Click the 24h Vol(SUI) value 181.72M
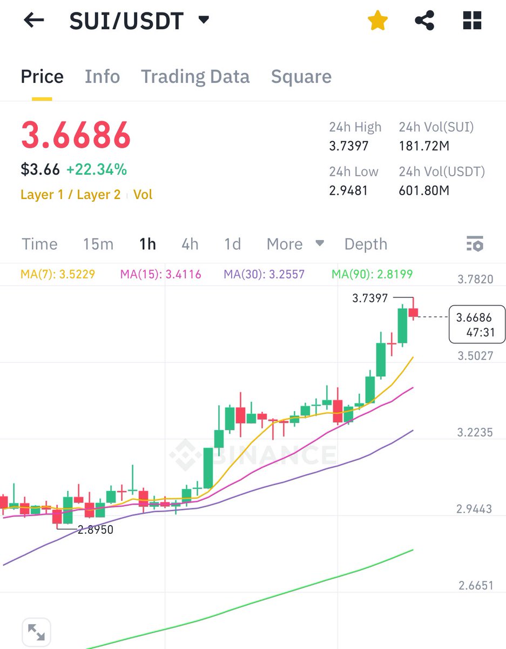 424,146
